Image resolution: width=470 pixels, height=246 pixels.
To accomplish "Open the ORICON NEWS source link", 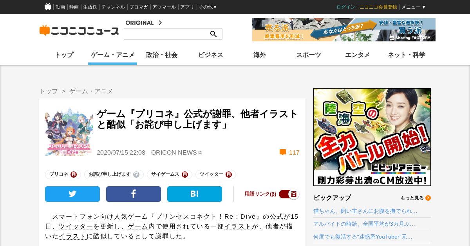I will click(x=174, y=152).
